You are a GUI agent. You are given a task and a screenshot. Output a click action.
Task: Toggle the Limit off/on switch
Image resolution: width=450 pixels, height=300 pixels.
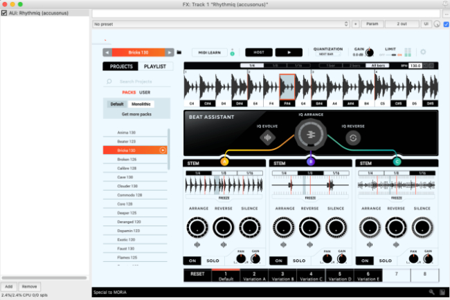[x=394, y=55]
